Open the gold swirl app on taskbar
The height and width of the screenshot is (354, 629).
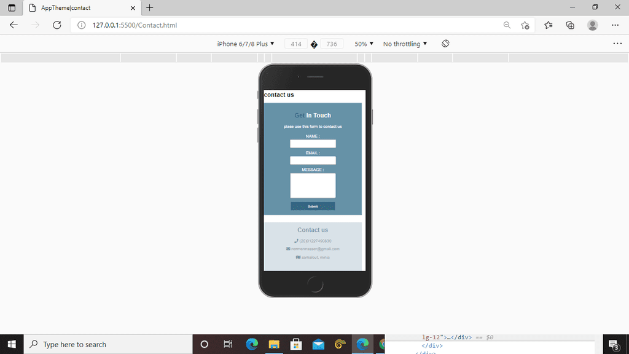[x=340, y=344]
